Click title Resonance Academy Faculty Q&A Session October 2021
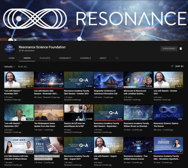This screenshot has width=188, height=168. 77,92
